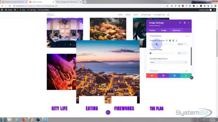This screenshot has width=218, height=122.
Task: Switch to the Content tab
Action: coord(152,30)
